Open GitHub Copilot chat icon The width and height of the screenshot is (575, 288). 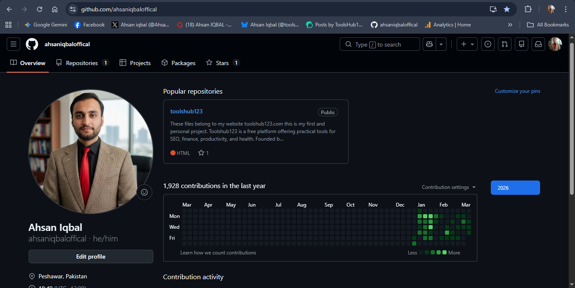point(429,44)
